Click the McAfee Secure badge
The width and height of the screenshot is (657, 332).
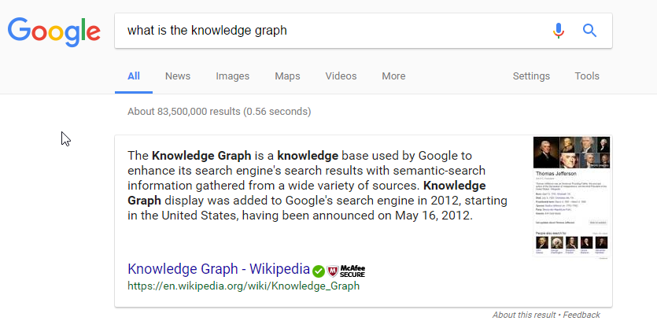click(346, 271)
